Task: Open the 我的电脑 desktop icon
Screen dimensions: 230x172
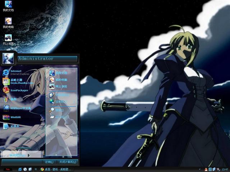Action: click(8, 23)
